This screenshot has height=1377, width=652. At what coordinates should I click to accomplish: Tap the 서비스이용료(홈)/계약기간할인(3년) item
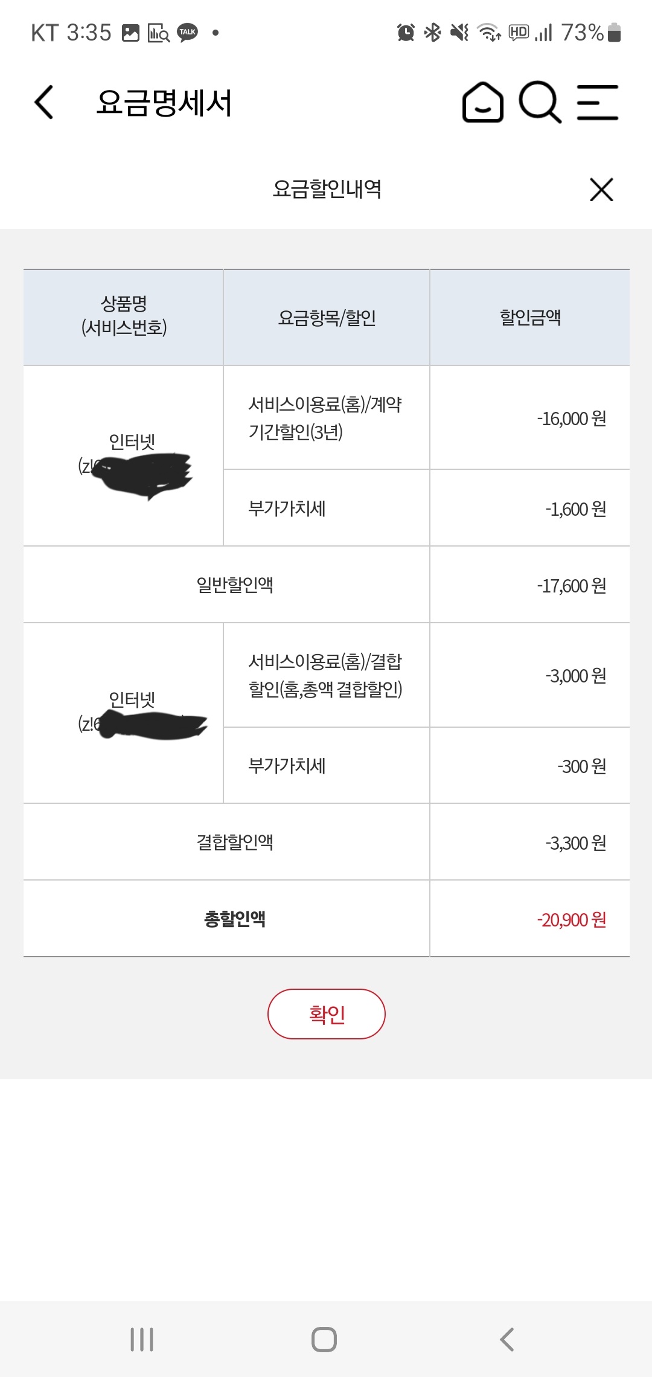pos(325,418)
